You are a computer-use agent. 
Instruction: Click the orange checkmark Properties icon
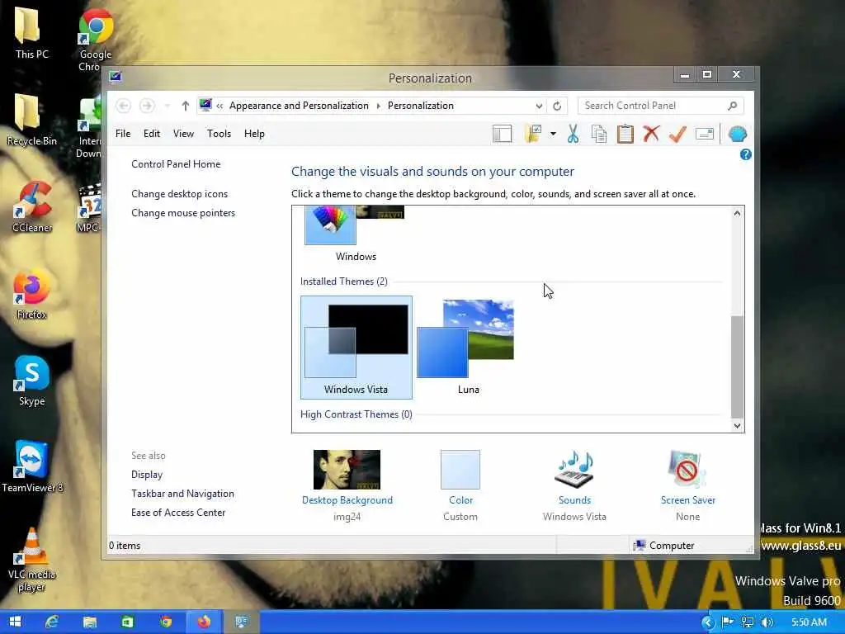click(677, 134)
